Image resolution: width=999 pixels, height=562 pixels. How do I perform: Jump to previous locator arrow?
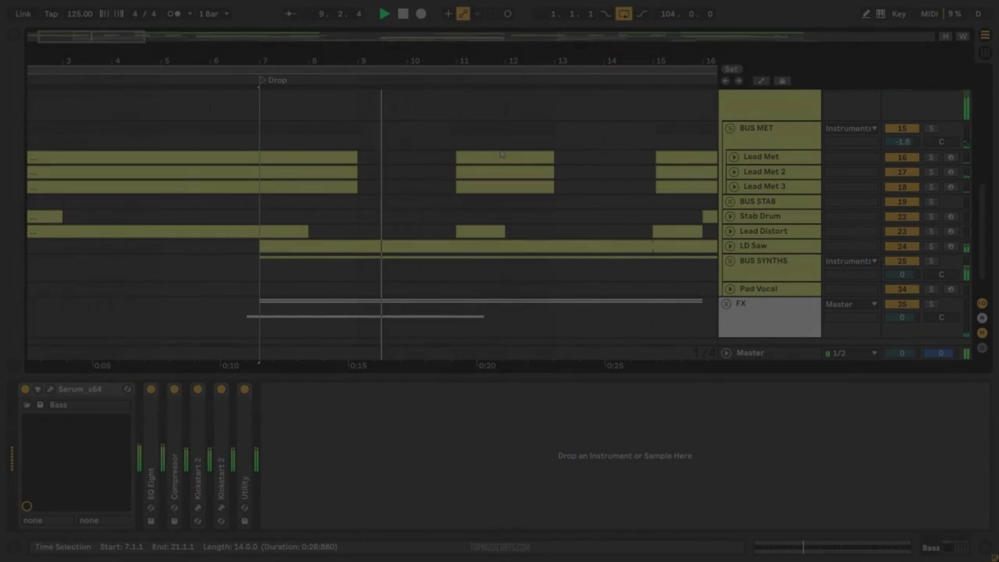pyautogui.click(x=726, y=81)
